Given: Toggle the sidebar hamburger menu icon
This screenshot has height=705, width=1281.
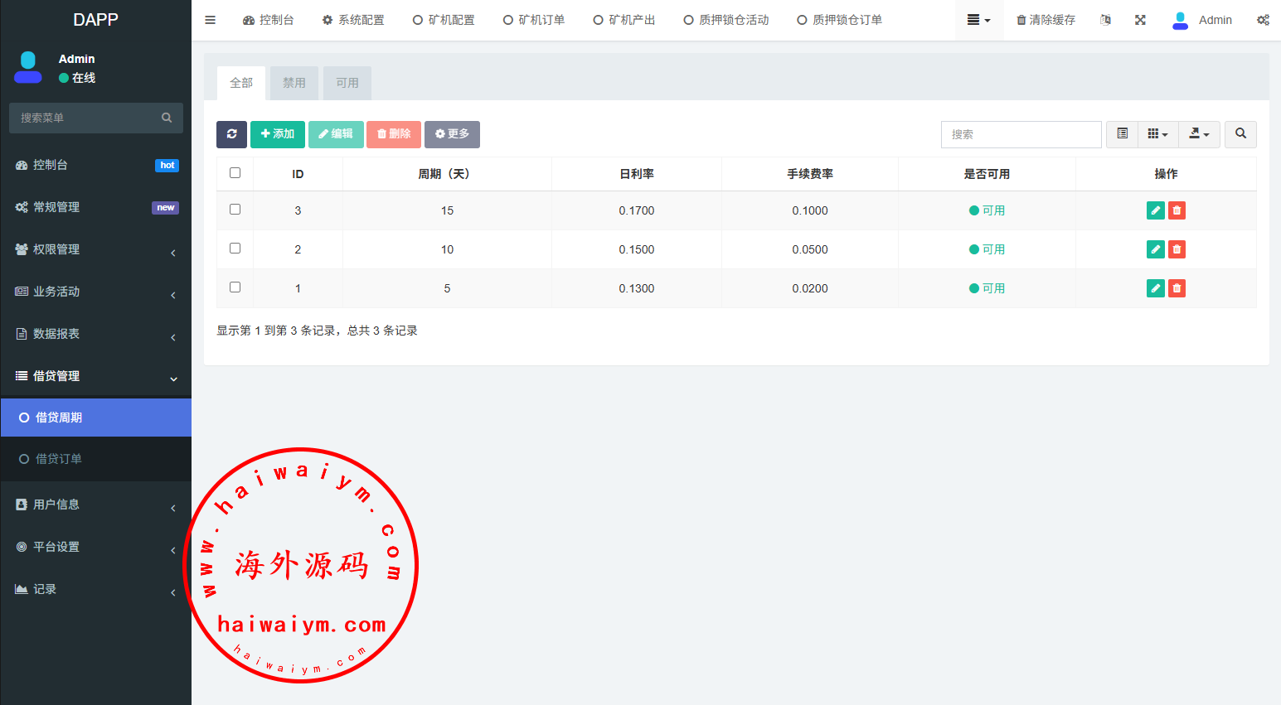Looking at the screenshot, I should point(211,20).
